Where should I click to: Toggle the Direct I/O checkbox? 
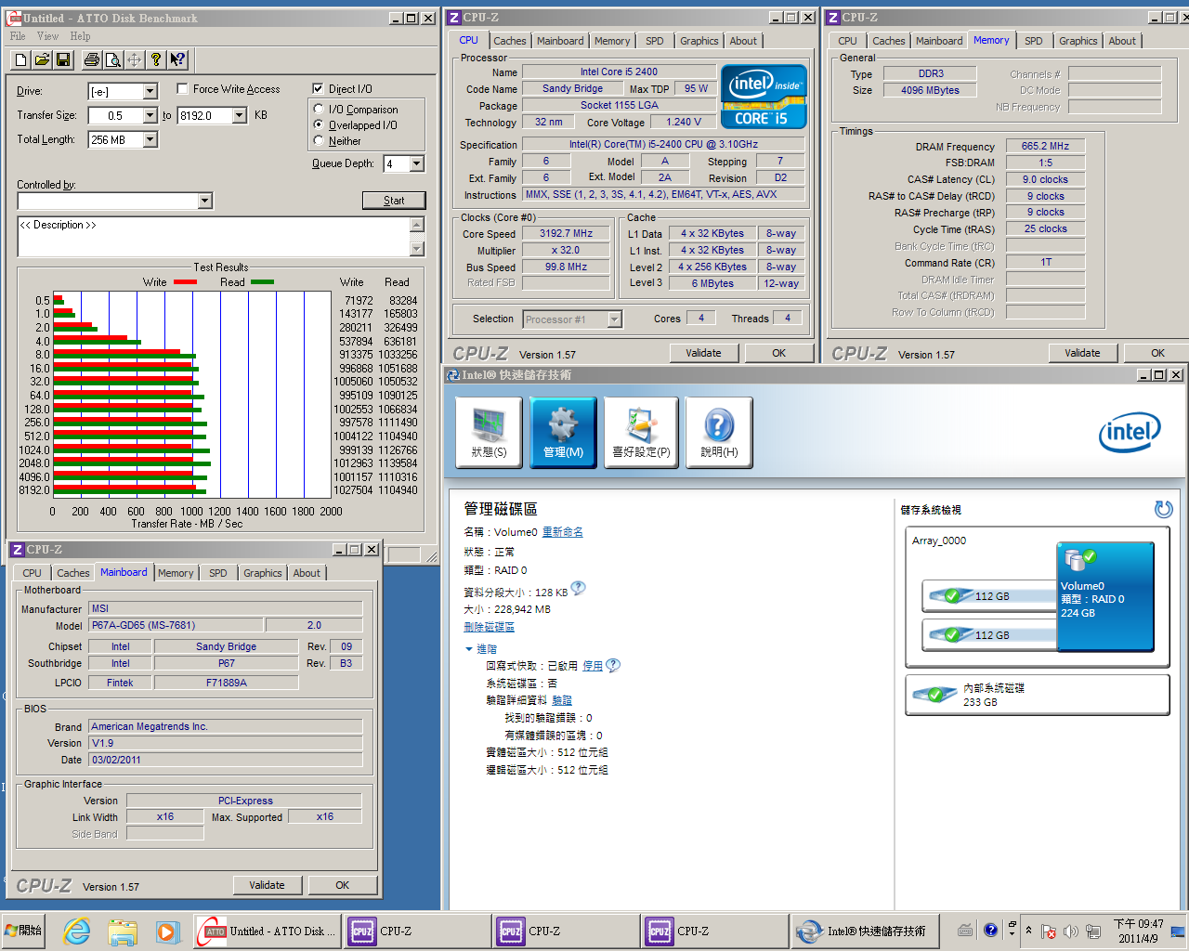click(x=318, y=89)
